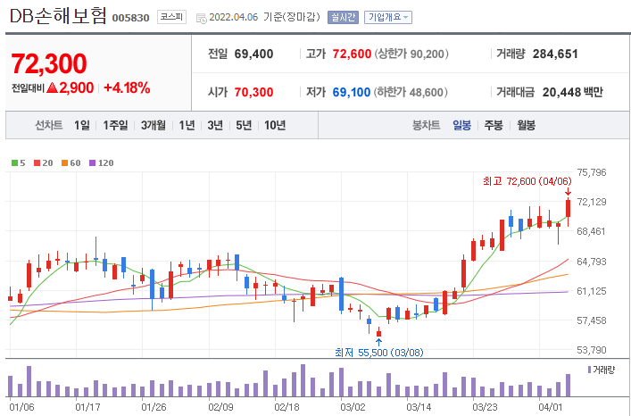Click the current price 72,300
This screenshot has width=631, height=416.
[49, 63]
